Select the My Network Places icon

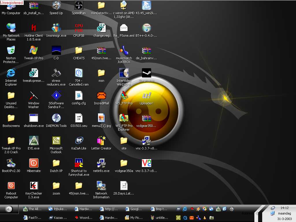click(x=11, y=28)
